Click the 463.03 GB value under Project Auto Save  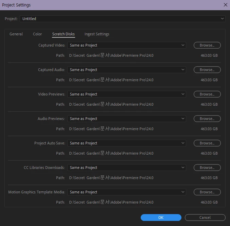tap(209, 153)
